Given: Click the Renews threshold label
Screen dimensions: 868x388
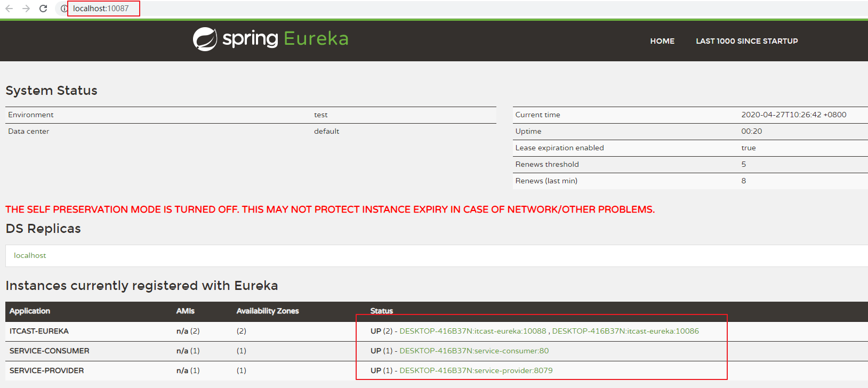Looking at the screenshot, I should click(547, 164).
